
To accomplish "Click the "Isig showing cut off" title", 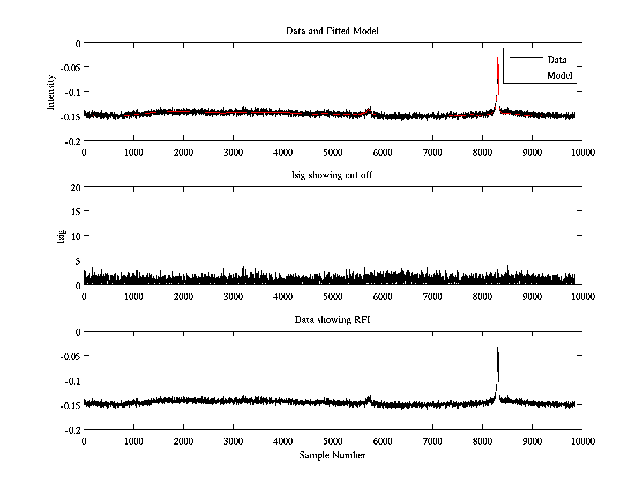I will [332, 176].
